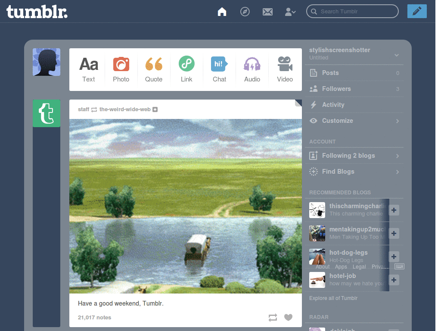
Task: Create a new Text post
Action: click(89, 69)
